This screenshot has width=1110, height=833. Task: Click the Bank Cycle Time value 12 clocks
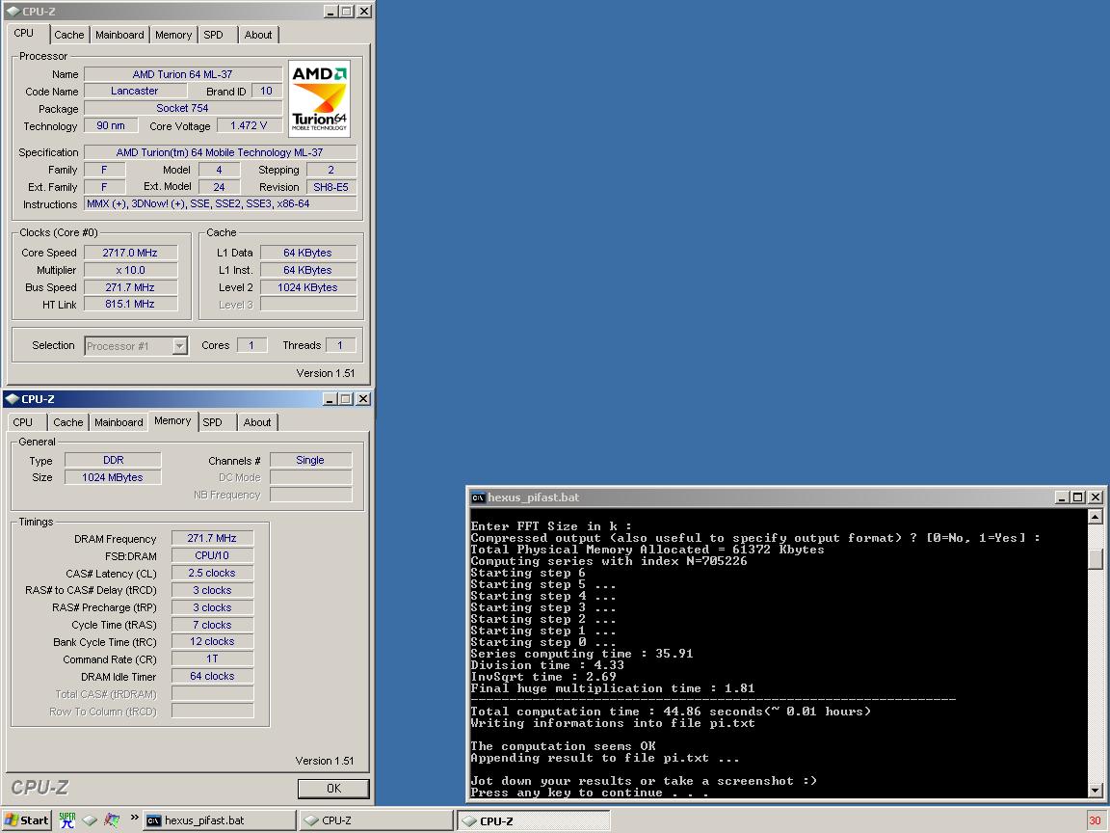pyautogui.click(x=212, y=642)
